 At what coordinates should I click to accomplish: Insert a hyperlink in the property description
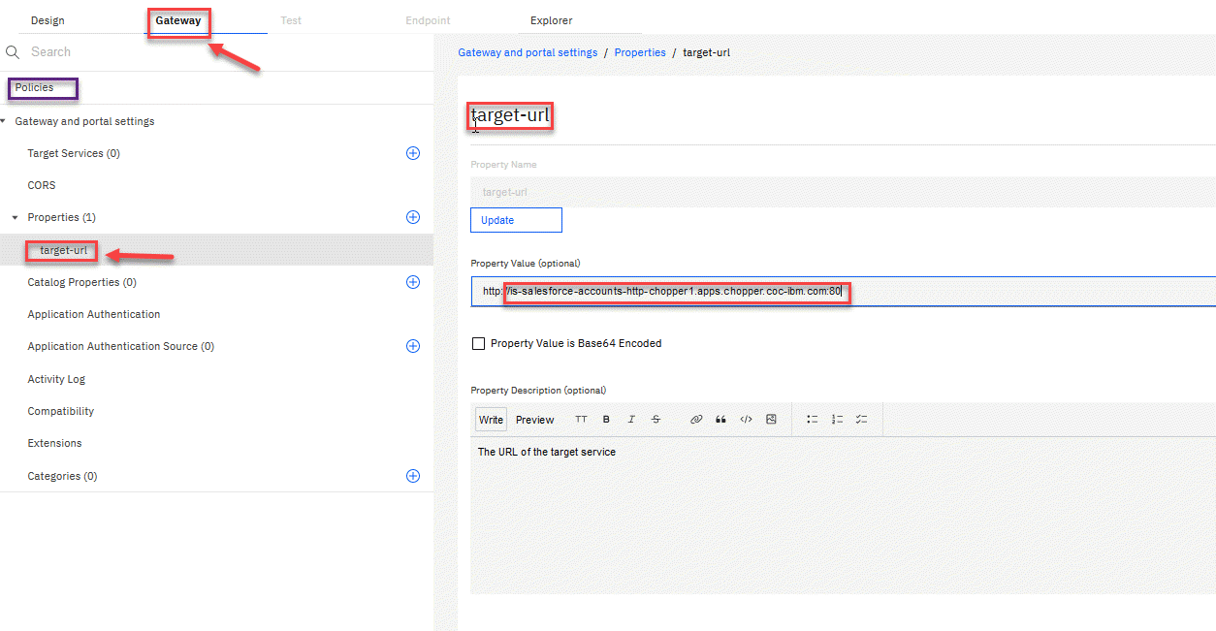click(695, 419)
